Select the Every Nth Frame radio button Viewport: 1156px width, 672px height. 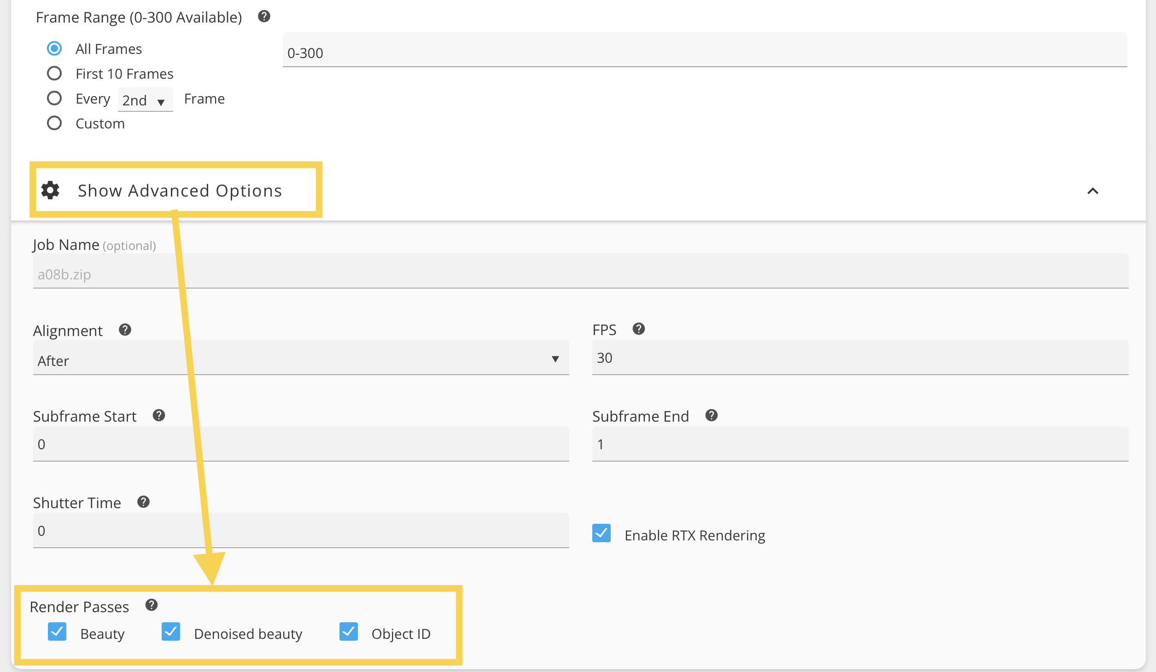coord(54,98)
